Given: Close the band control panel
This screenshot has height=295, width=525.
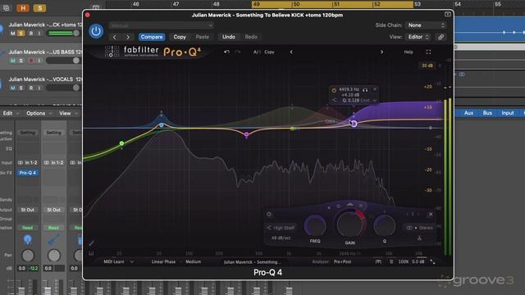Looking at the screenshot, I should coord(431,214).
